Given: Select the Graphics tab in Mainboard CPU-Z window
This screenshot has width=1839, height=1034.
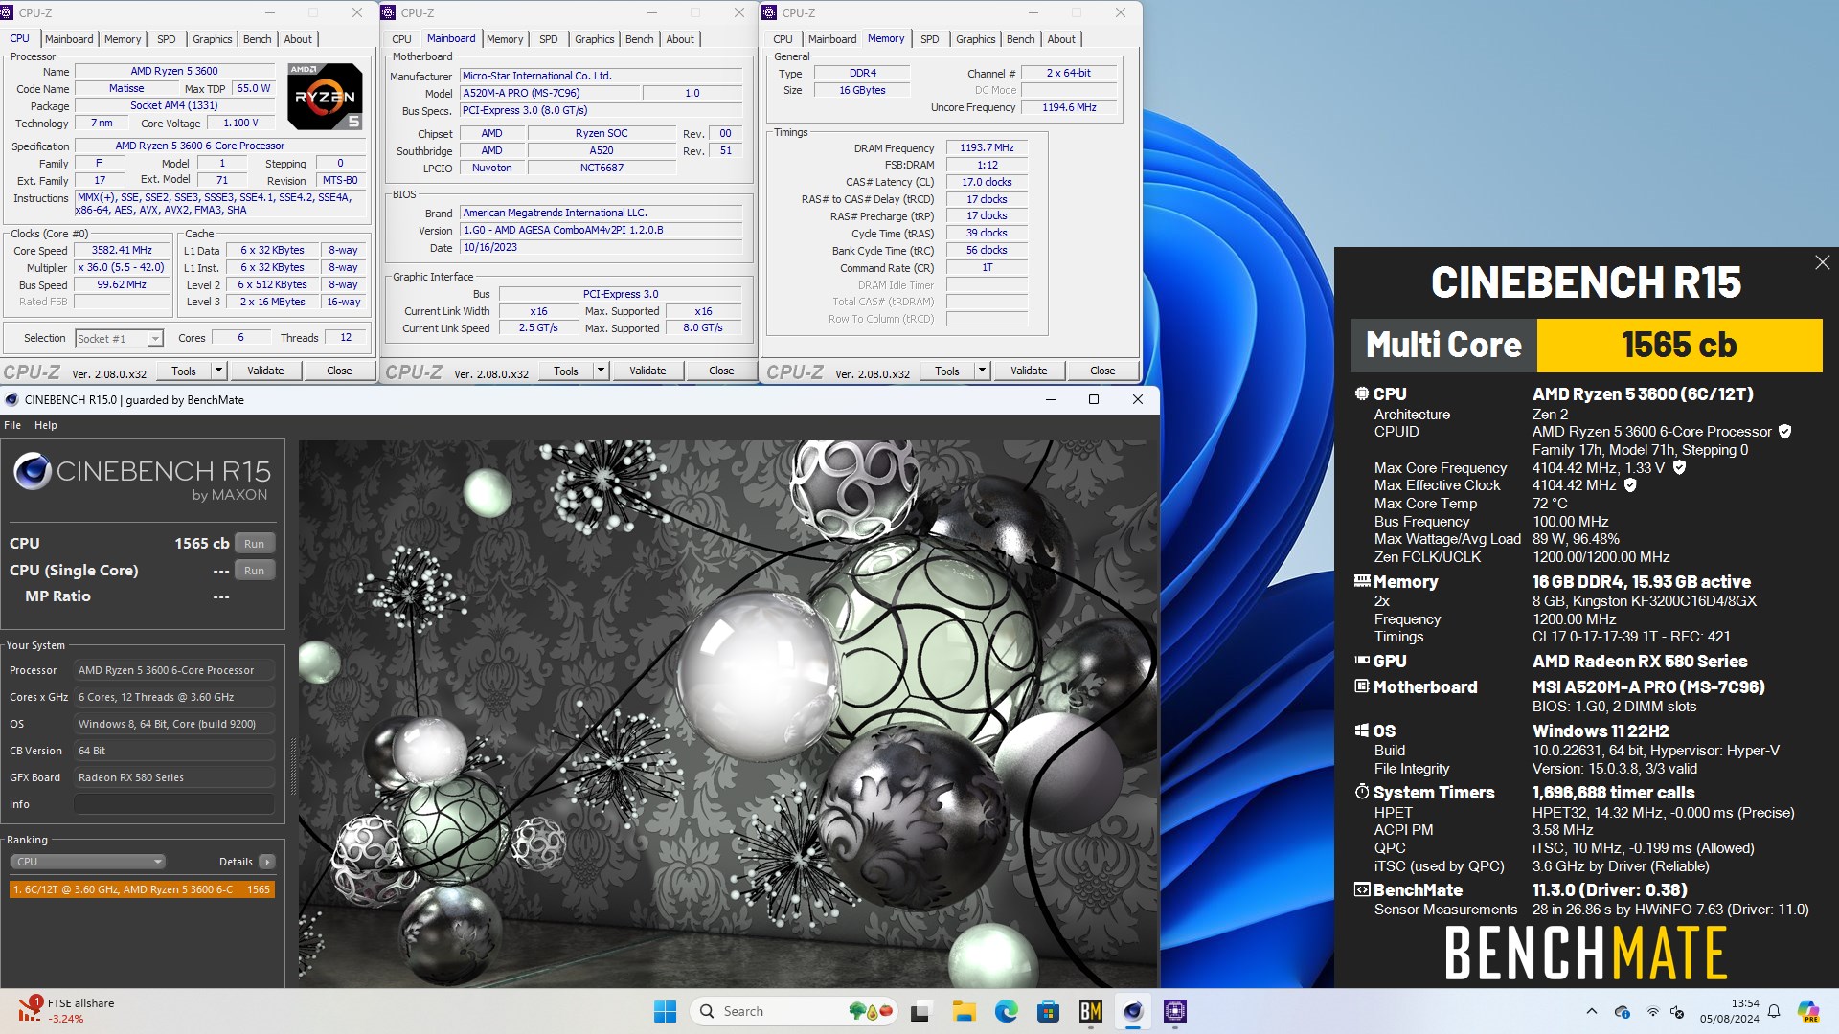Looking at the screenshot, I should 594,39.
